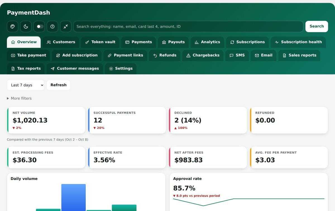Open the Customer messages tab
335x211 pixels.
click(x=75, y=68)
